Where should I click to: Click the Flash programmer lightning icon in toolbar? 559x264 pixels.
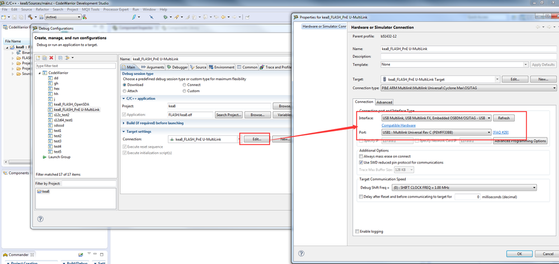(x=134, y=17)
